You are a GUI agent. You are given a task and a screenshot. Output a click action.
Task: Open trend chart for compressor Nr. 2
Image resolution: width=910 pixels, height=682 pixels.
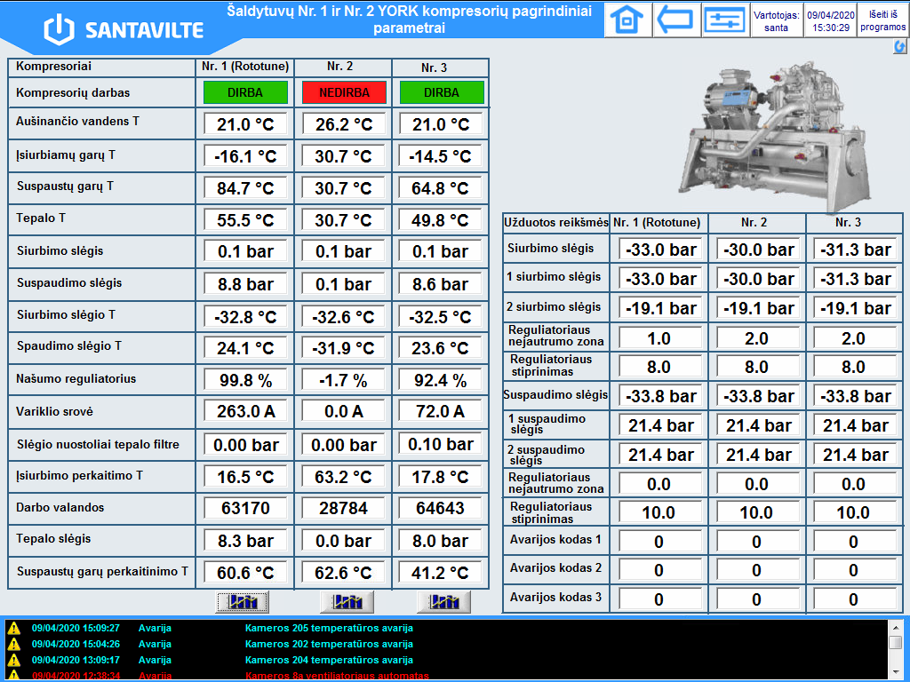tap(347, 602)
